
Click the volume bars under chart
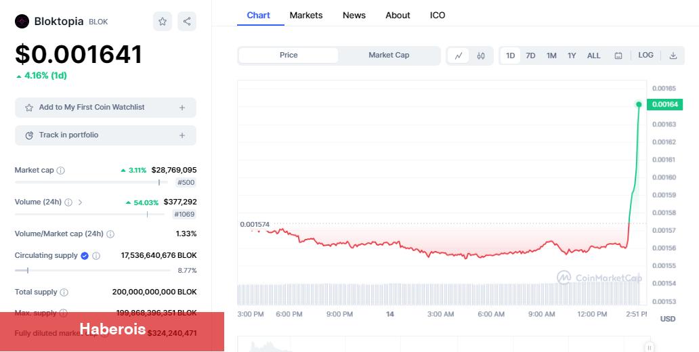click(439, 294)
